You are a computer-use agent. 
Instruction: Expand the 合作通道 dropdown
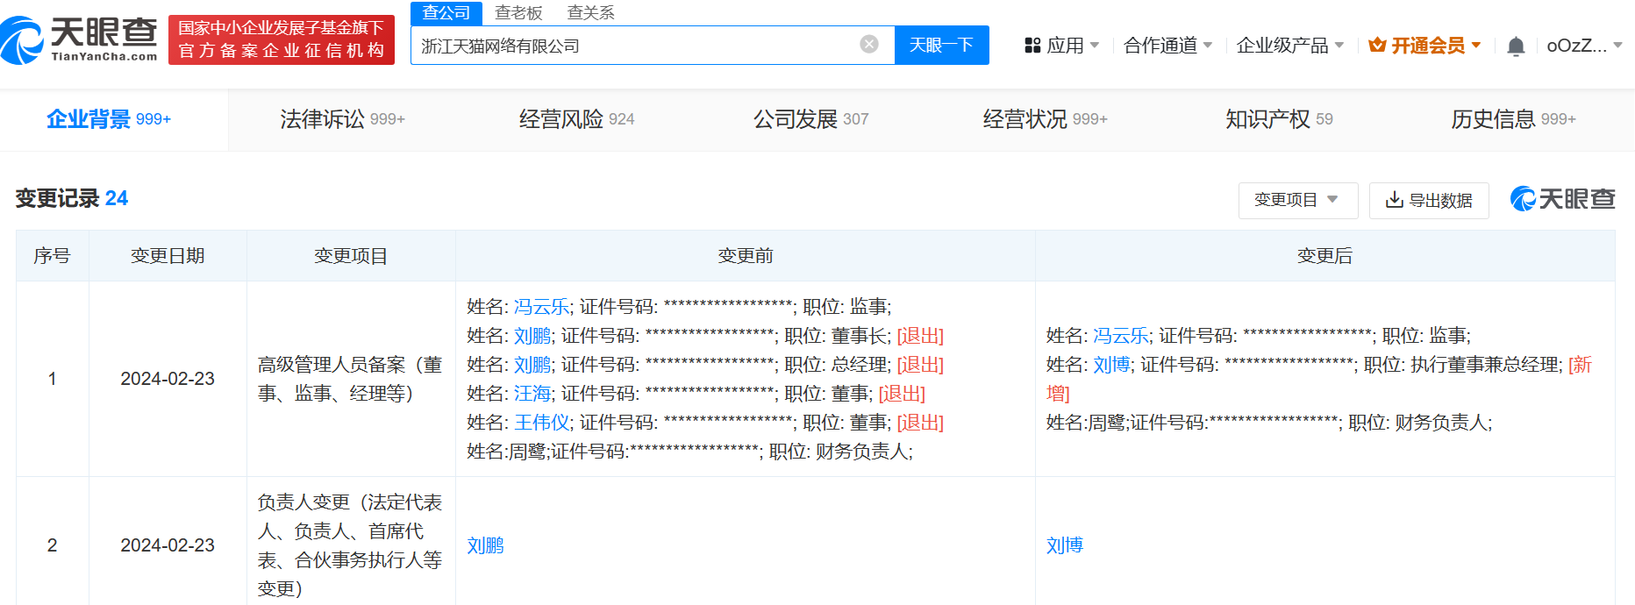tap(1167, 46)
